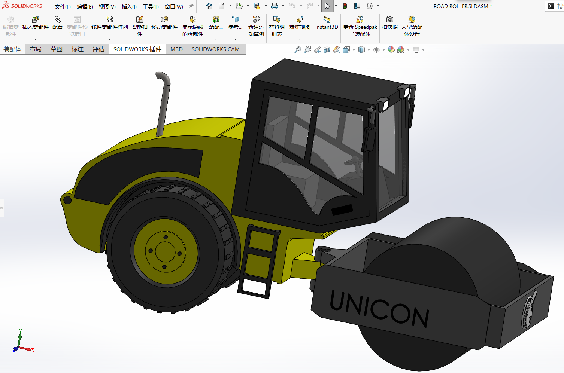The image size is (564, 373).
Task: Toggle Hide/Show Items eye icon
Action: tap(376, 50)
